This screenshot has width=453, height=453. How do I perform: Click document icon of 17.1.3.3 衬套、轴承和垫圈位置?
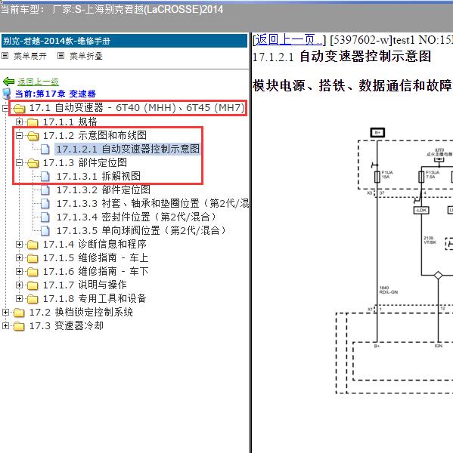45,204
